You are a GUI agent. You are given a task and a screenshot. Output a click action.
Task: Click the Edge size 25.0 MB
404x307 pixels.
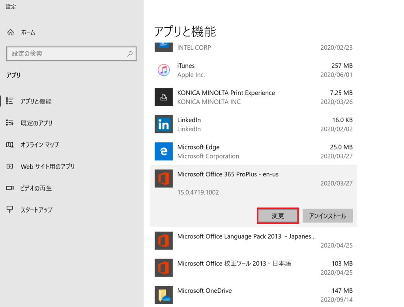pos(341,147)
